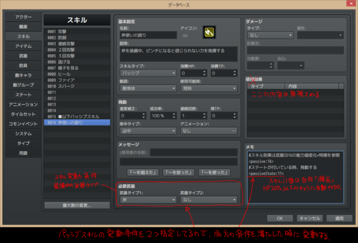Click the axe skill icon image

tap(209, 32)
